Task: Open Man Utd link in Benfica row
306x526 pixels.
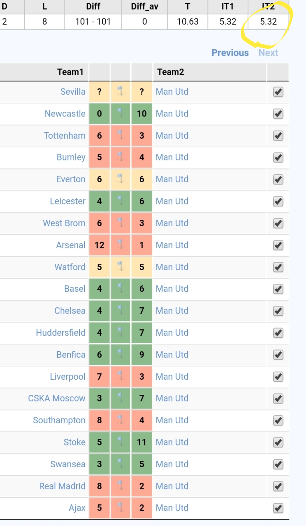Action: [172, 354]
